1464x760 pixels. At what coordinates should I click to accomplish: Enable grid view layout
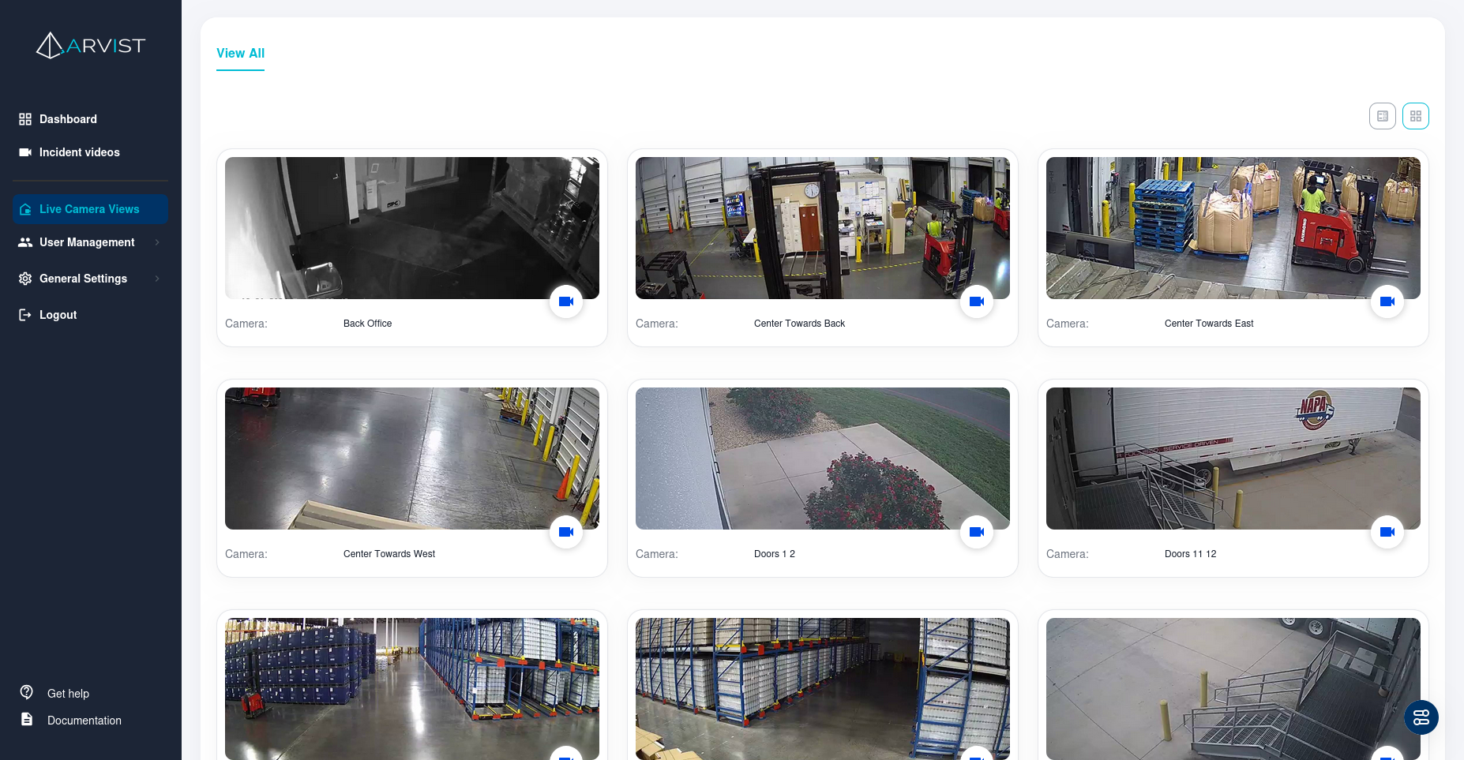(x=1416, y=115)
